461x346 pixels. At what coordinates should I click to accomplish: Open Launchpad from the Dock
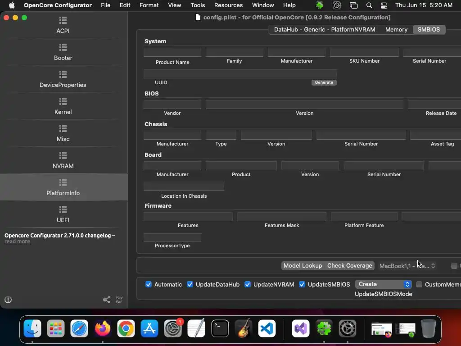55,328
